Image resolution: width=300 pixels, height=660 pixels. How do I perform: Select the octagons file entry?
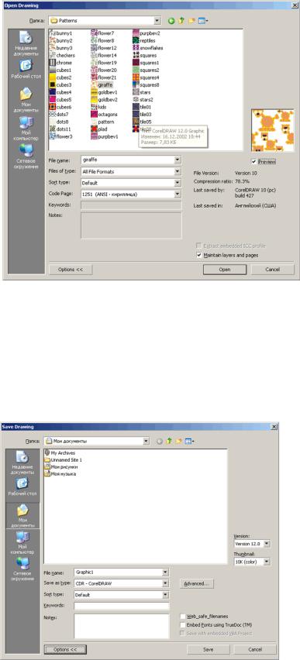[x=104, y=115]
